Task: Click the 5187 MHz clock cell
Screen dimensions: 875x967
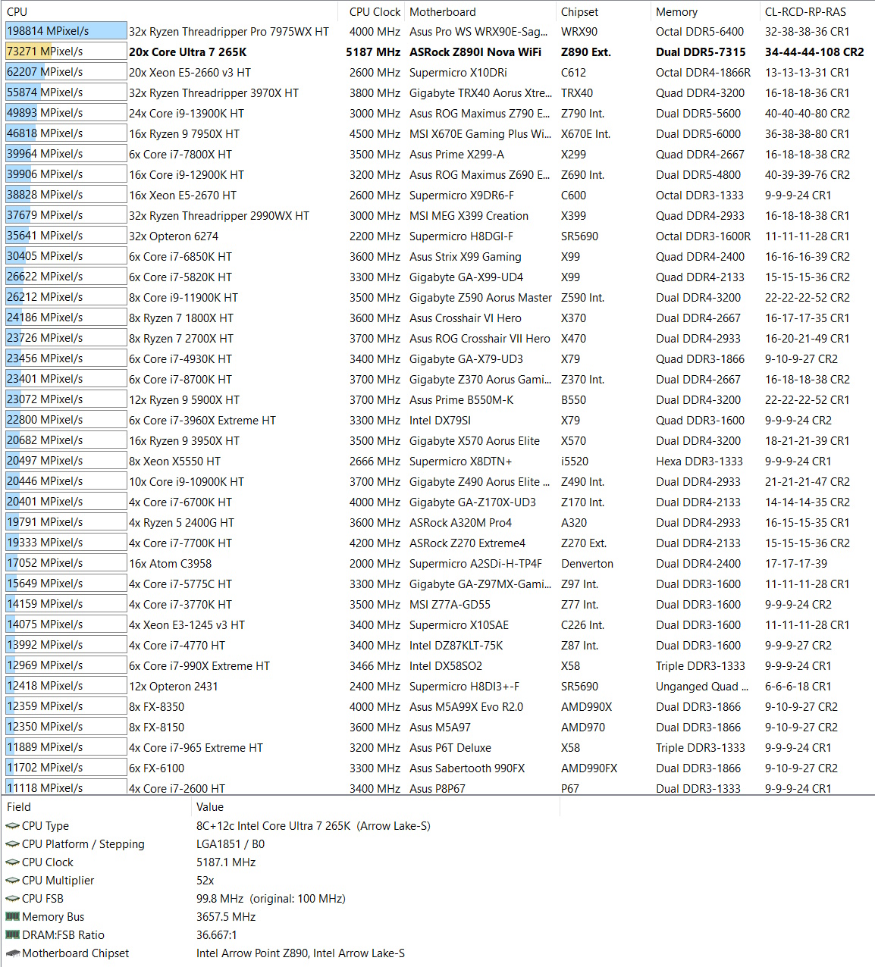Action: [x=373, y=52]
